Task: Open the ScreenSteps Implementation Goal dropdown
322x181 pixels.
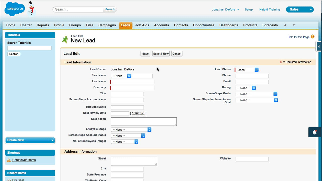Action: coord(257,100)
